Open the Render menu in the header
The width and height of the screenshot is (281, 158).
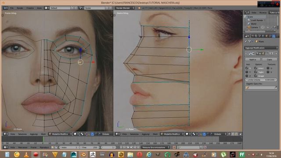(20, 8)
